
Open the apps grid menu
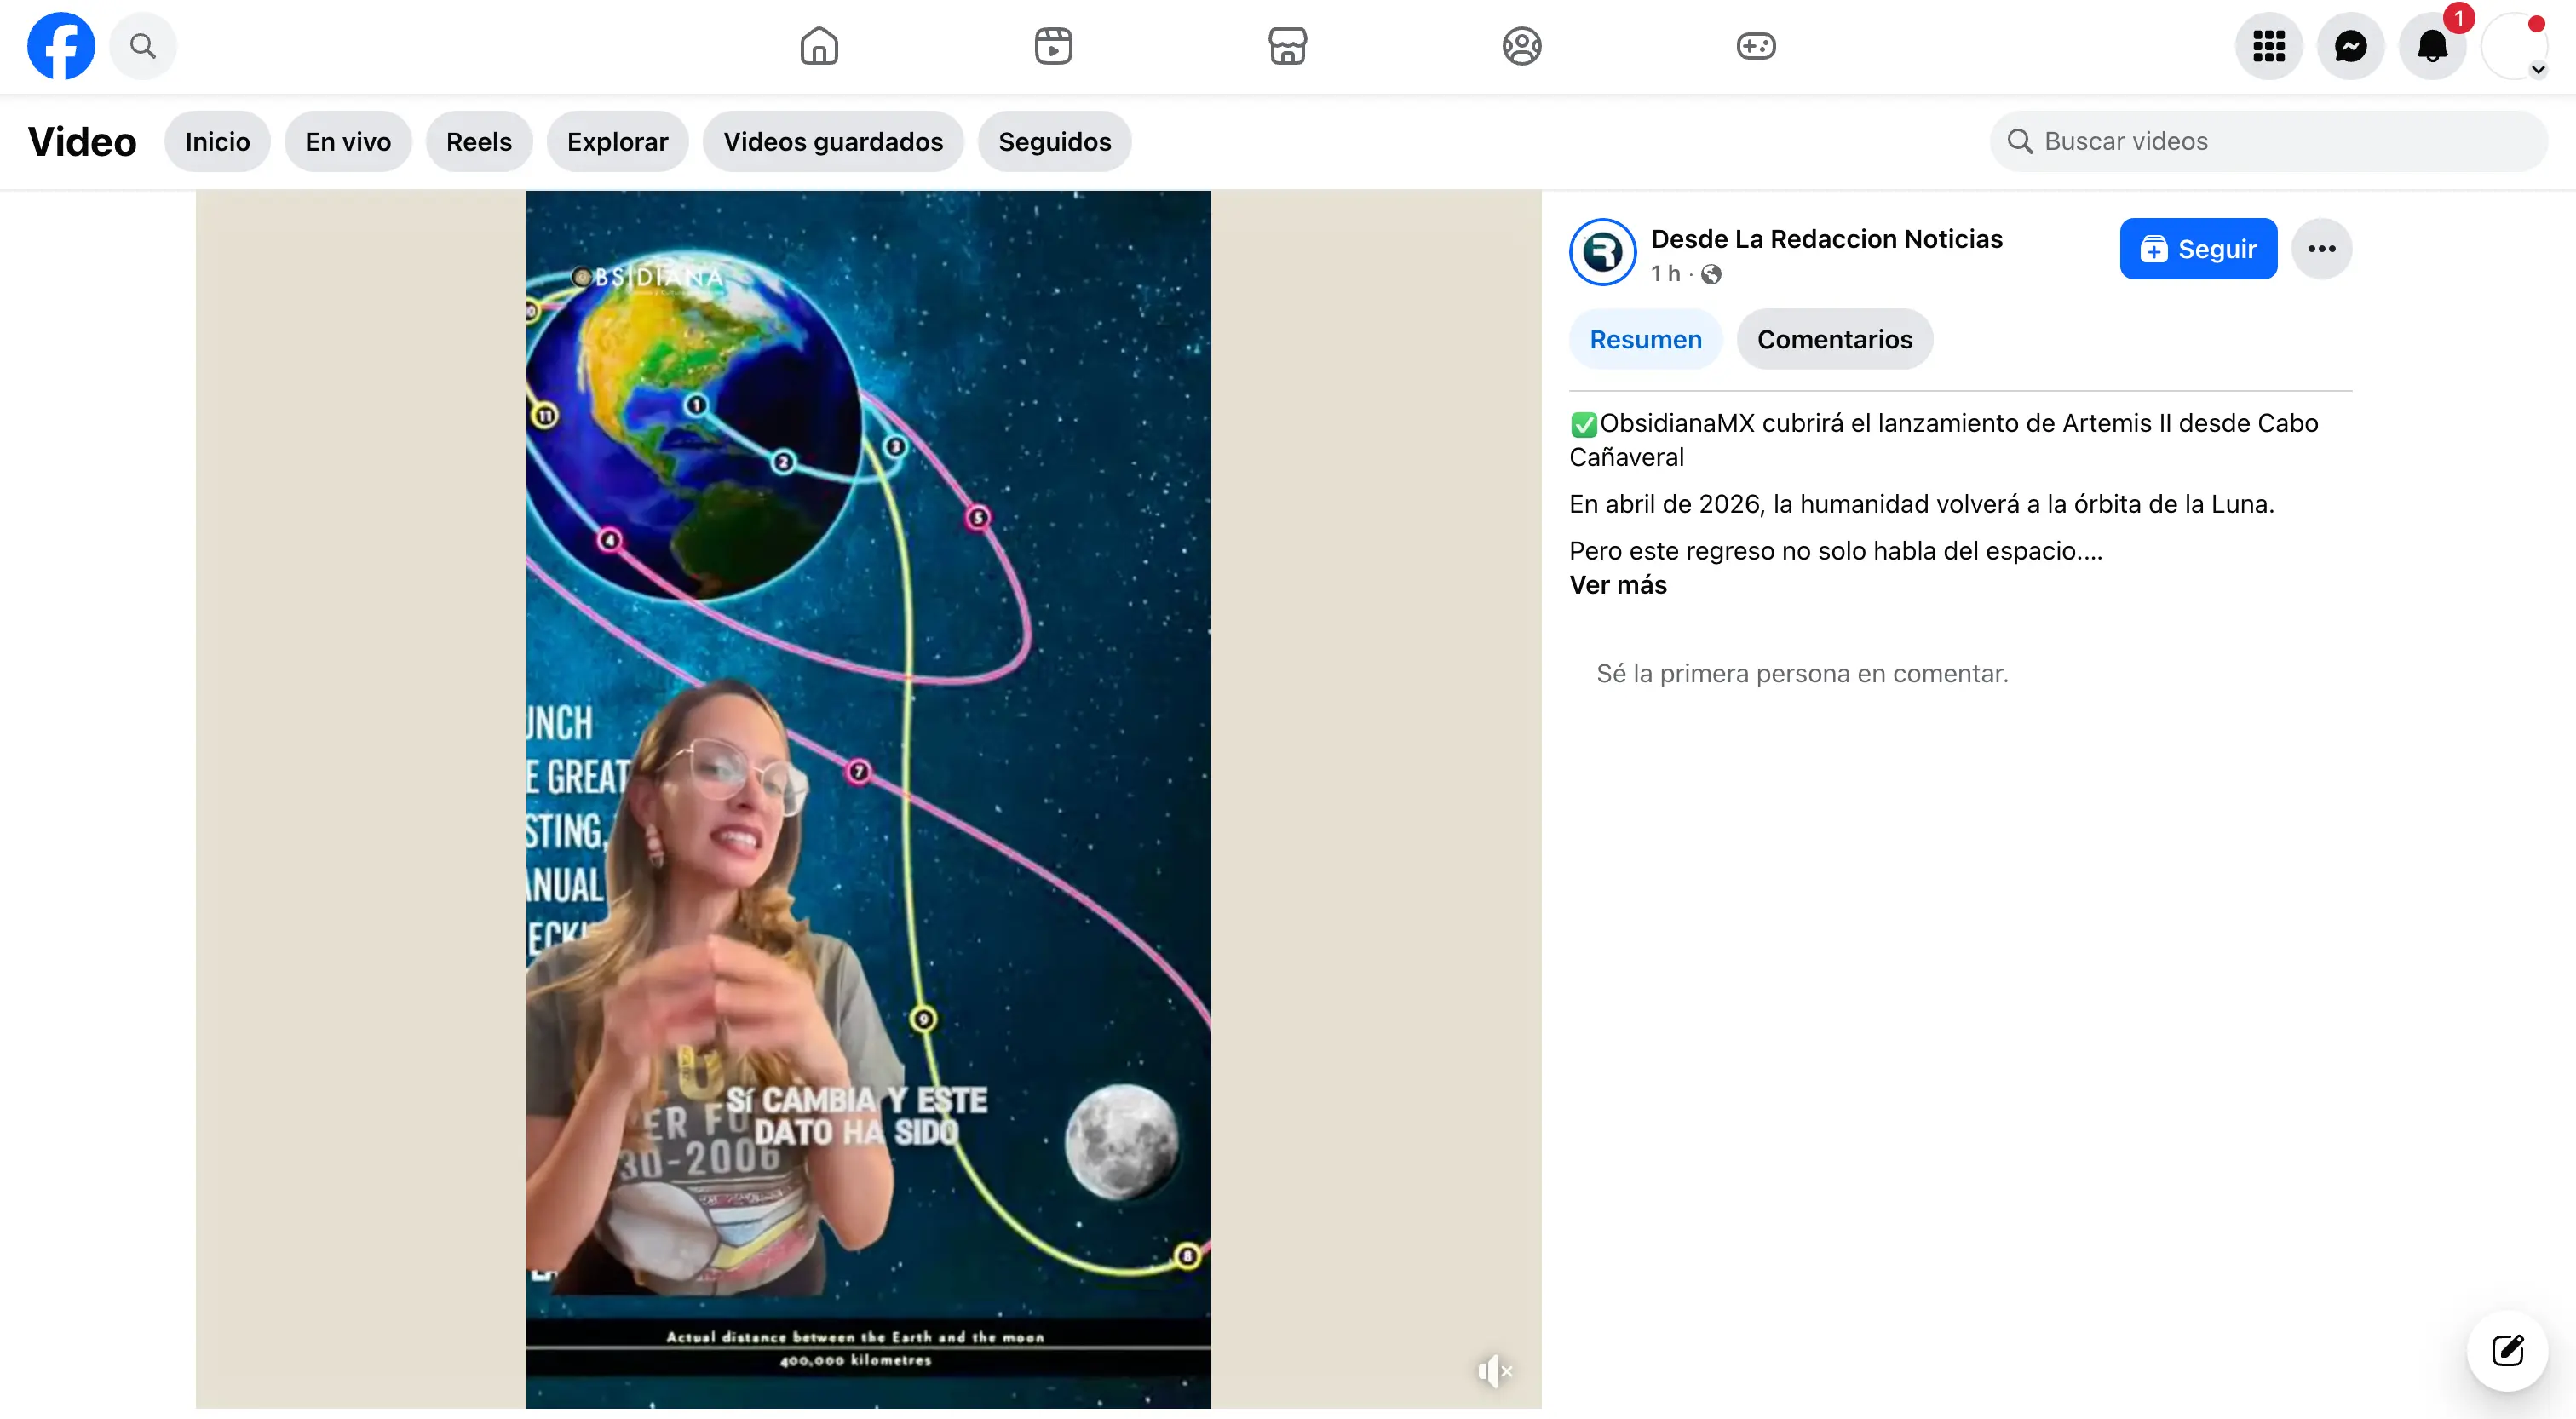coord(2268,46)
